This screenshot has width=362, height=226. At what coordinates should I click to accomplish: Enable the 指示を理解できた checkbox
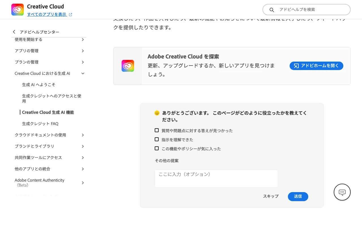157,139
